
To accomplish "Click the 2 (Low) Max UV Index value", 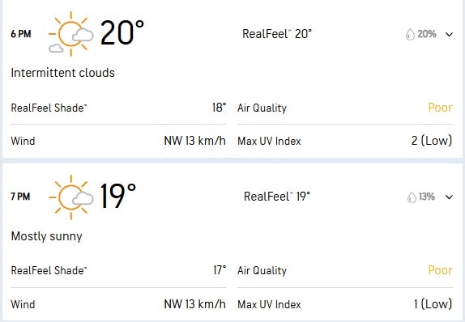I will (x=432, y=141).
